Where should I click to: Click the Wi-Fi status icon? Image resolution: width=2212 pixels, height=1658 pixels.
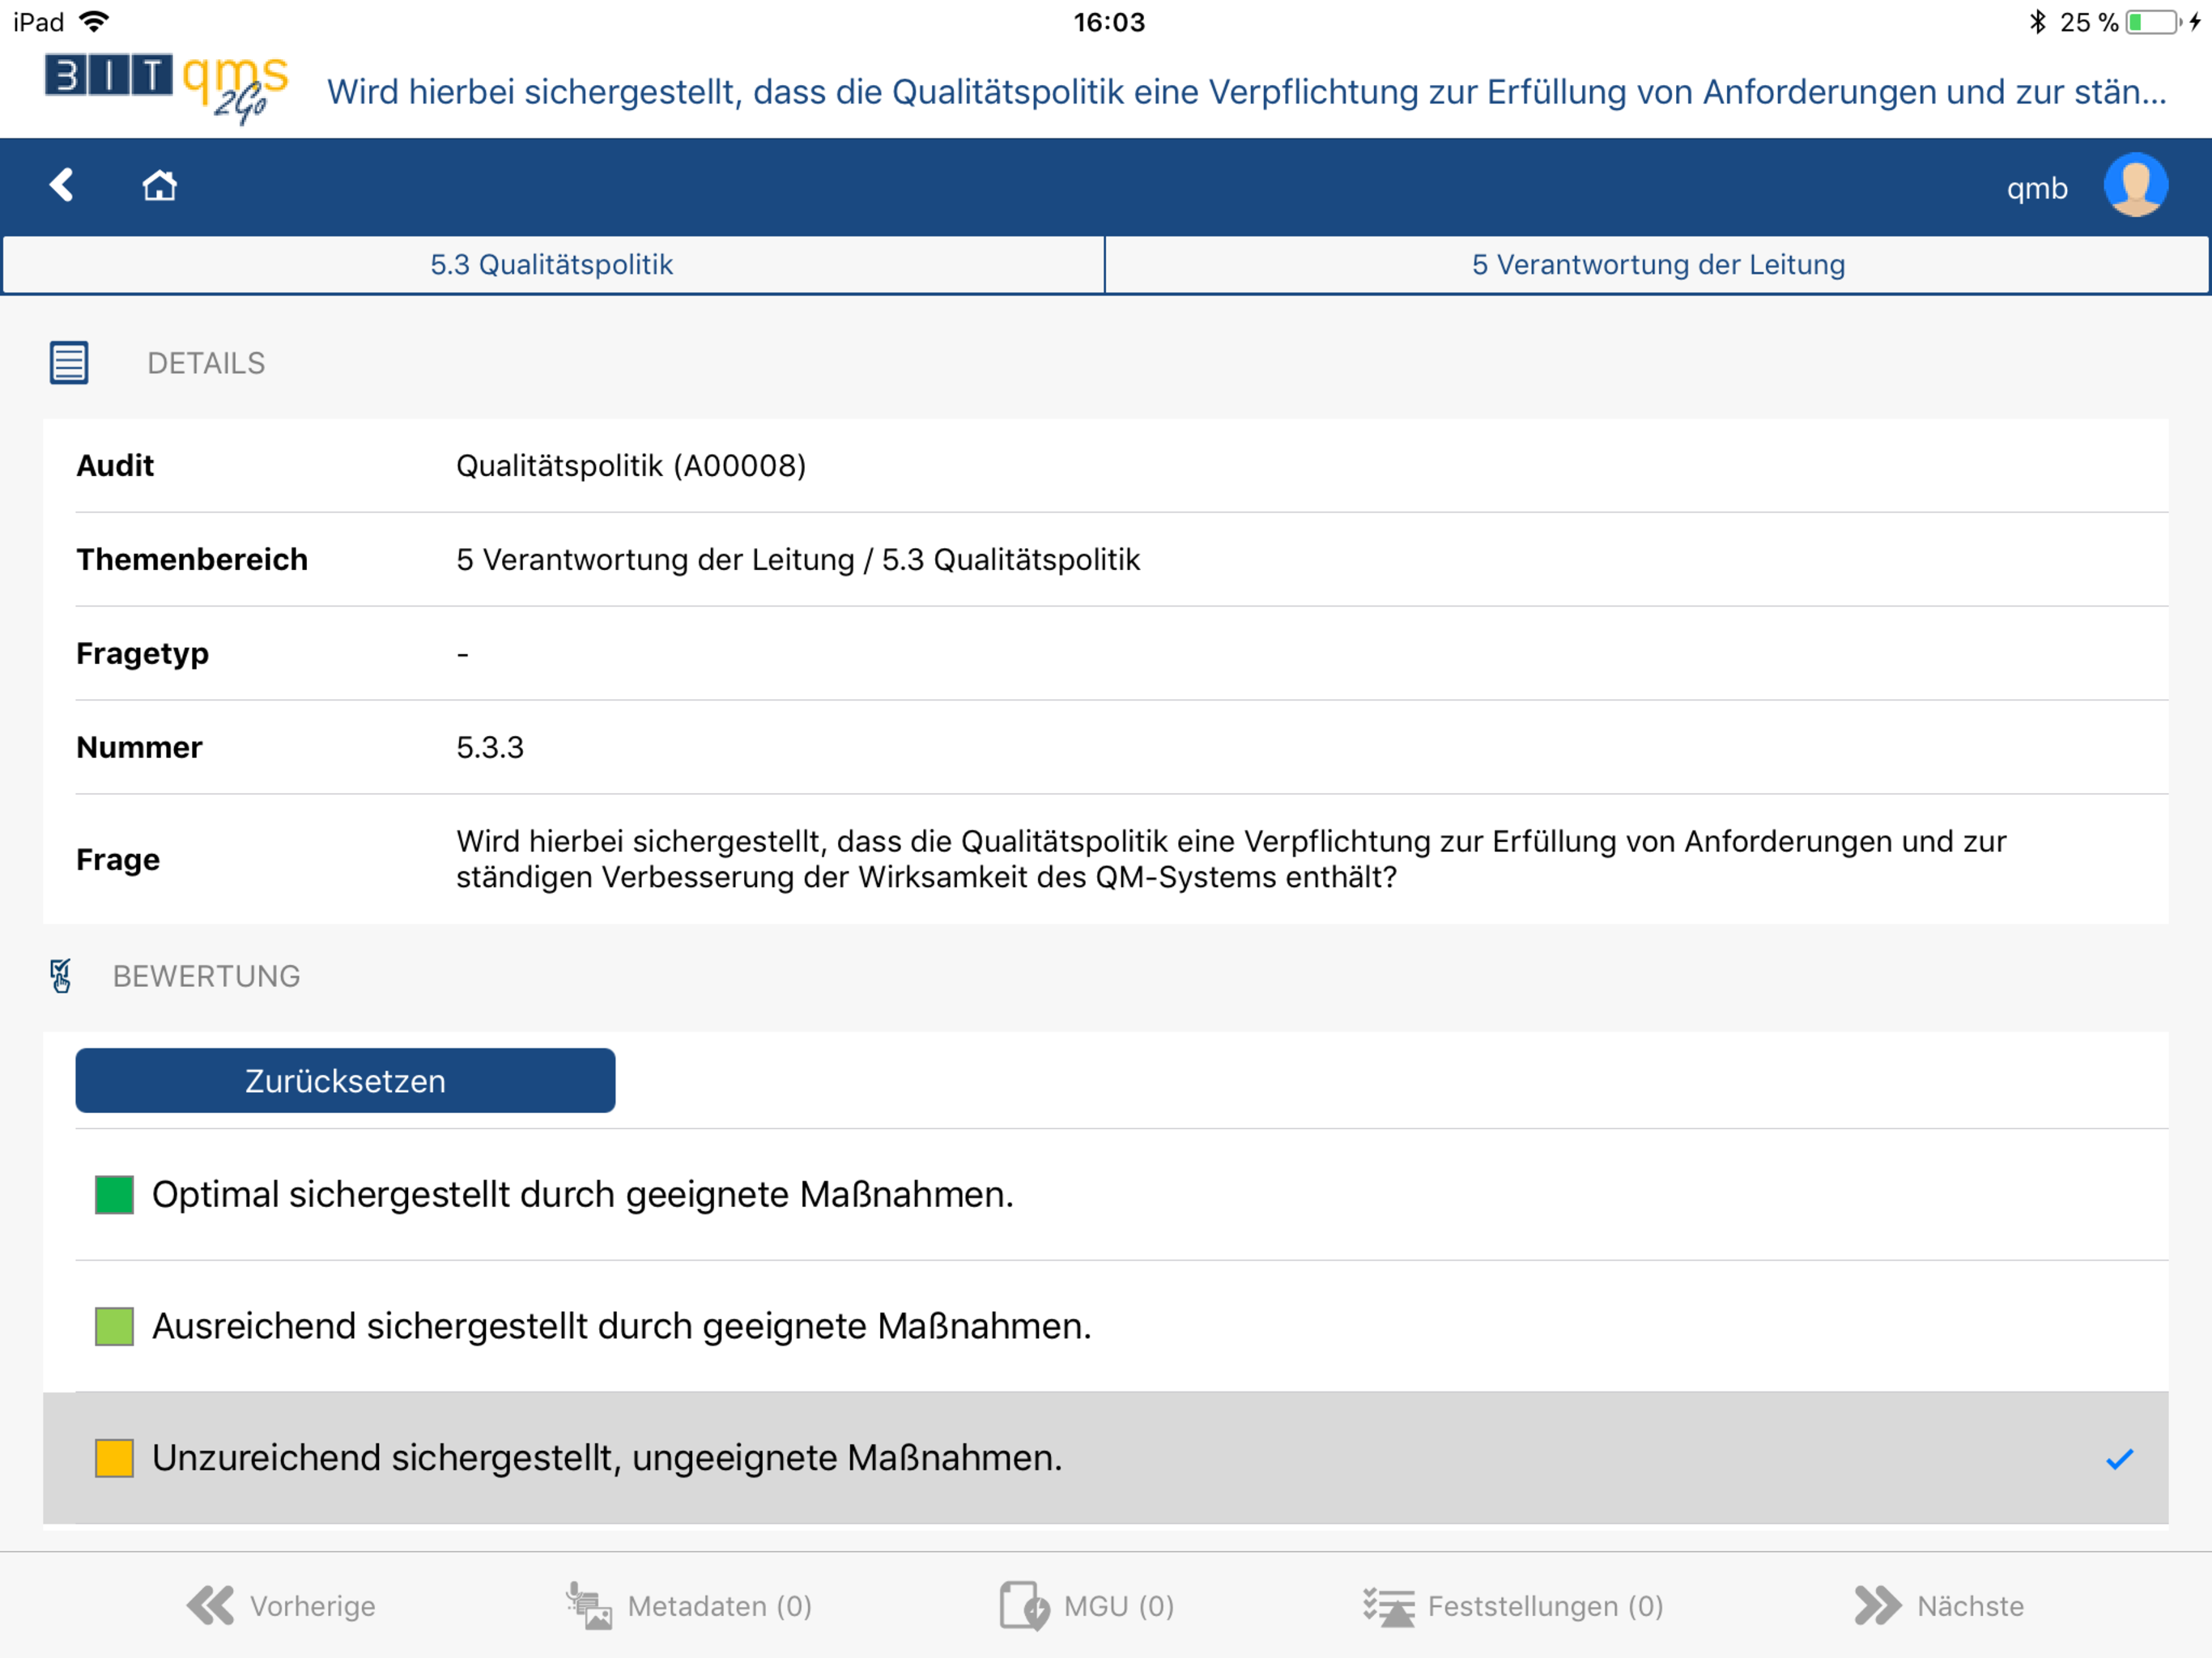pos(94,21)
